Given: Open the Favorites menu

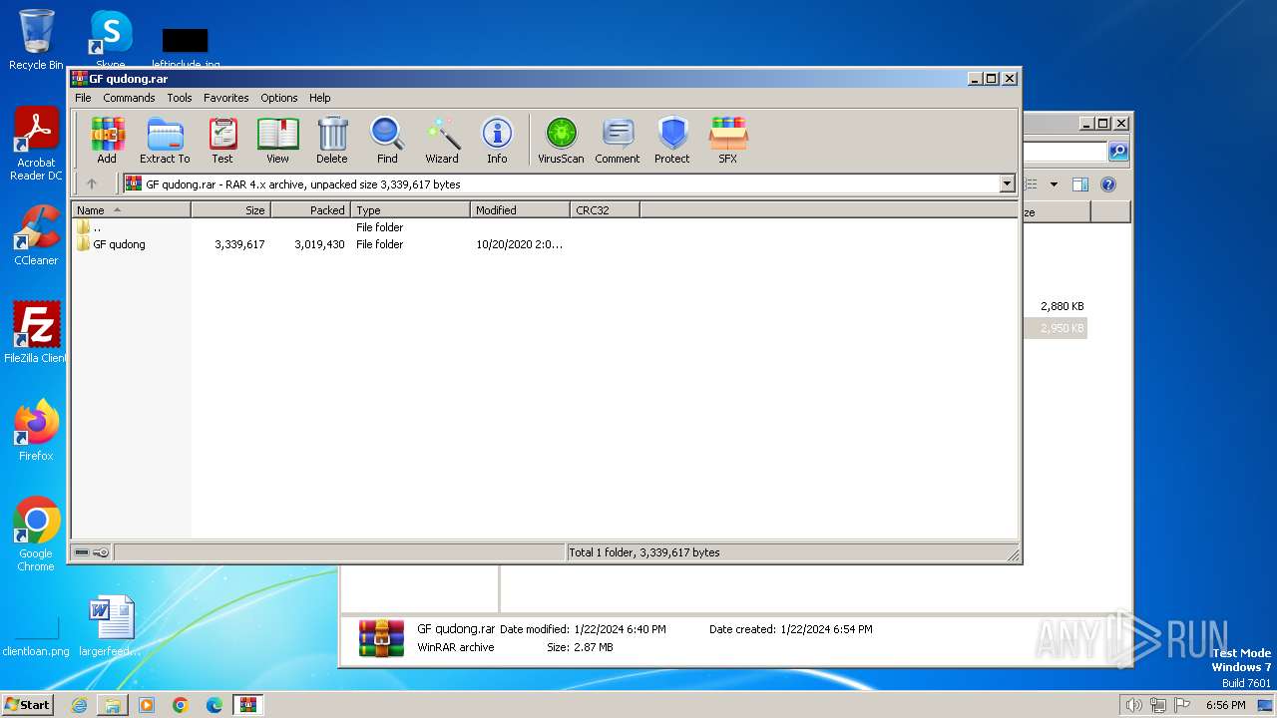Looking at the screenshot, I should [226, 98].
